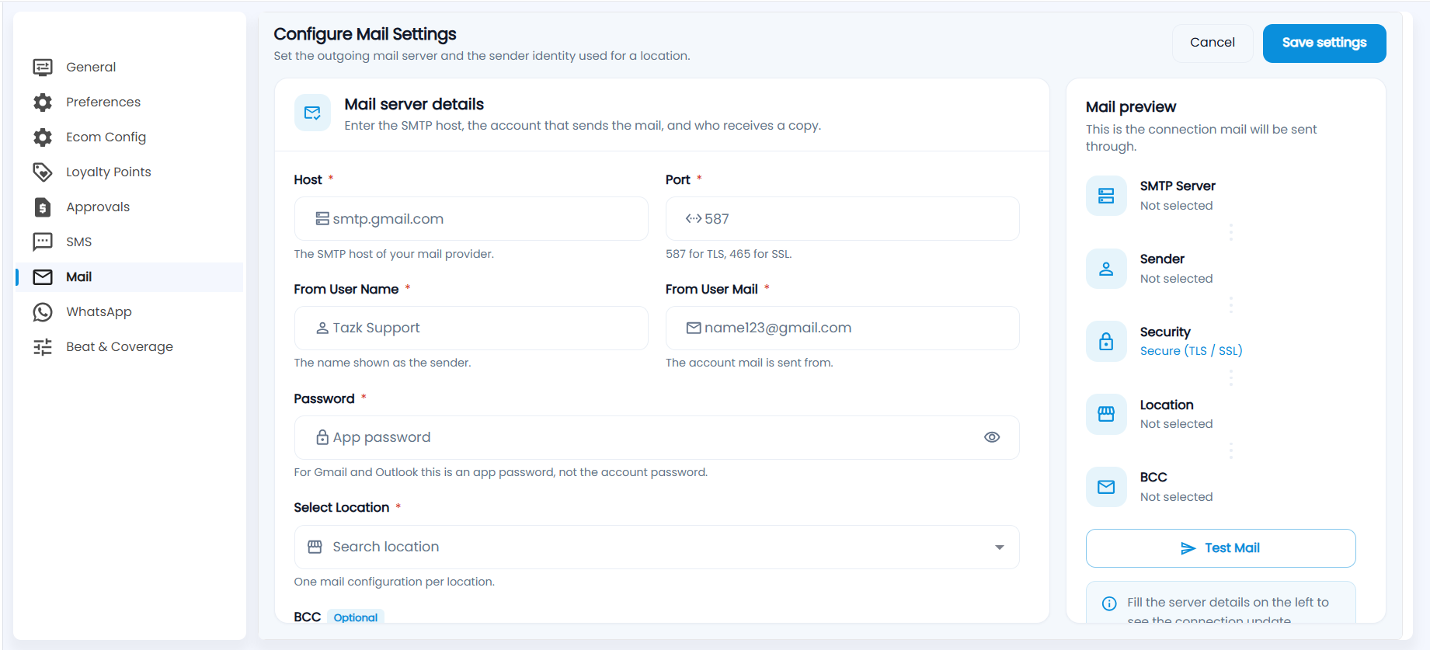
Task: Switch to the WhatsApp settings section
Action: (129, 312)
